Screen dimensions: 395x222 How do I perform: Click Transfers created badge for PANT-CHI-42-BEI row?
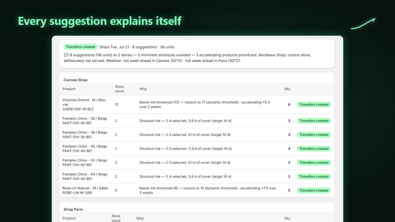coord(314,163)
